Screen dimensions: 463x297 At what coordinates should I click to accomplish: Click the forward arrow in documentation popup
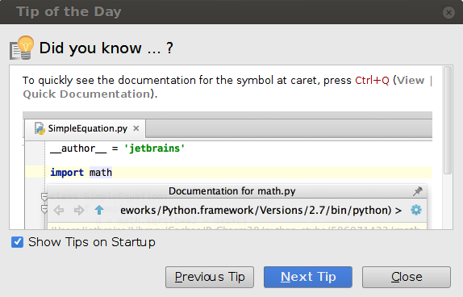(79, 211)
